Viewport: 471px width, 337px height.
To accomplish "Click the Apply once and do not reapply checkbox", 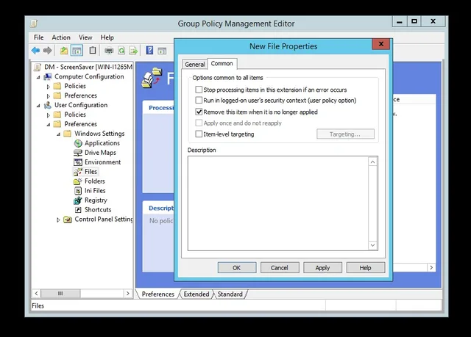I will click(x=199, y=123).
